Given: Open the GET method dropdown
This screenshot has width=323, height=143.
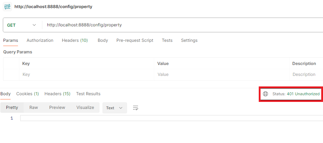Looking at the screenshot, I should [22, 25].
